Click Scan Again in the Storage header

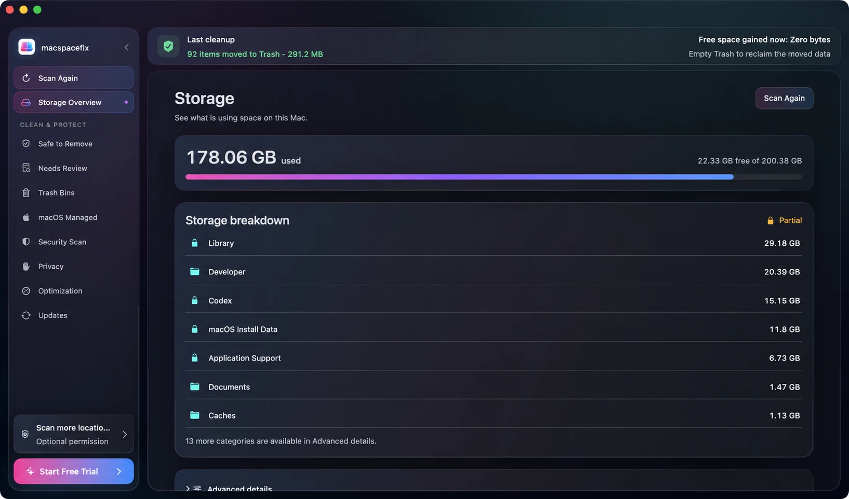pos(784,98)
